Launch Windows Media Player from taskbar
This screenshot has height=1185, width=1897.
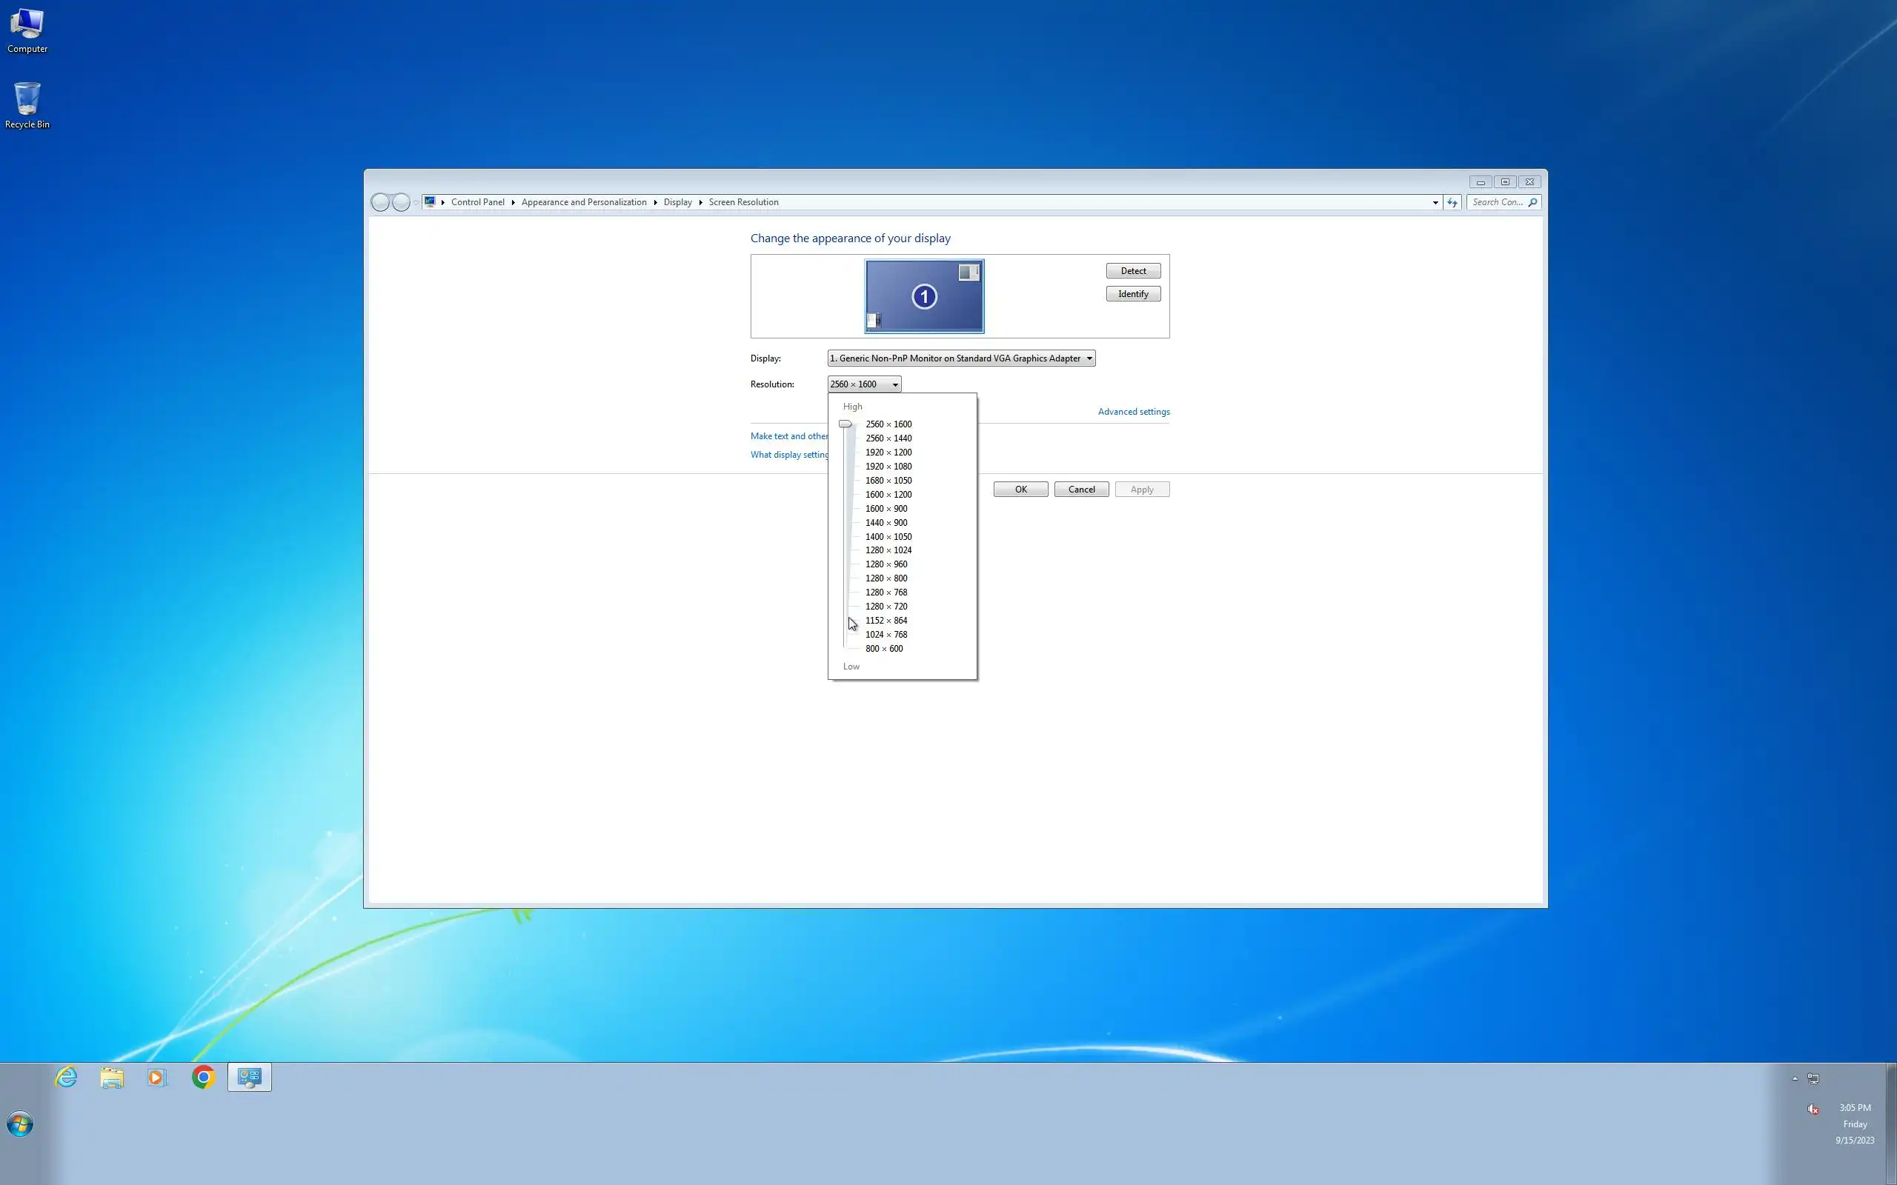coord(157,1077)
